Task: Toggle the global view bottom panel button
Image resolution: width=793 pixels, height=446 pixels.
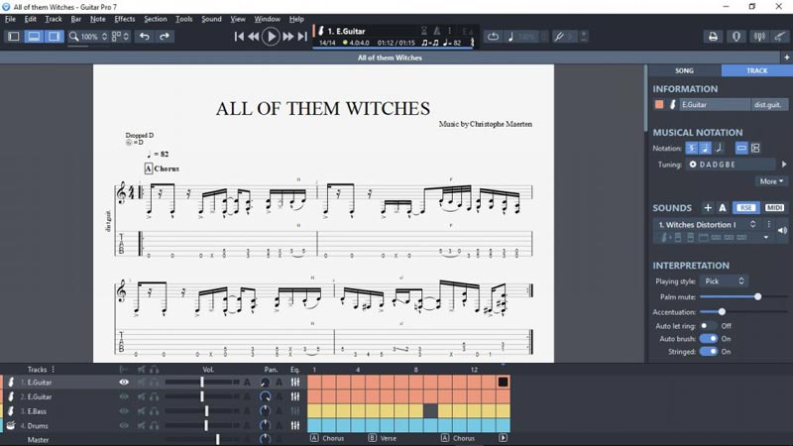Action: tap(34, 37)
